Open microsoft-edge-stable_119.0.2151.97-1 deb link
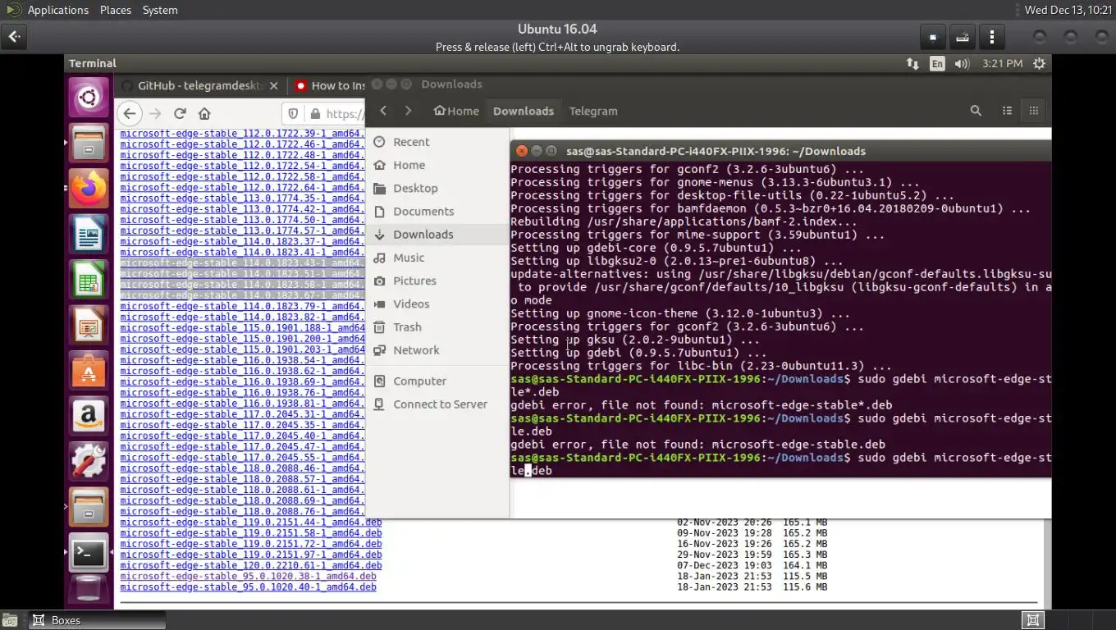The image size is (1116, 630). pyautogui.click(x=251, y=555)
